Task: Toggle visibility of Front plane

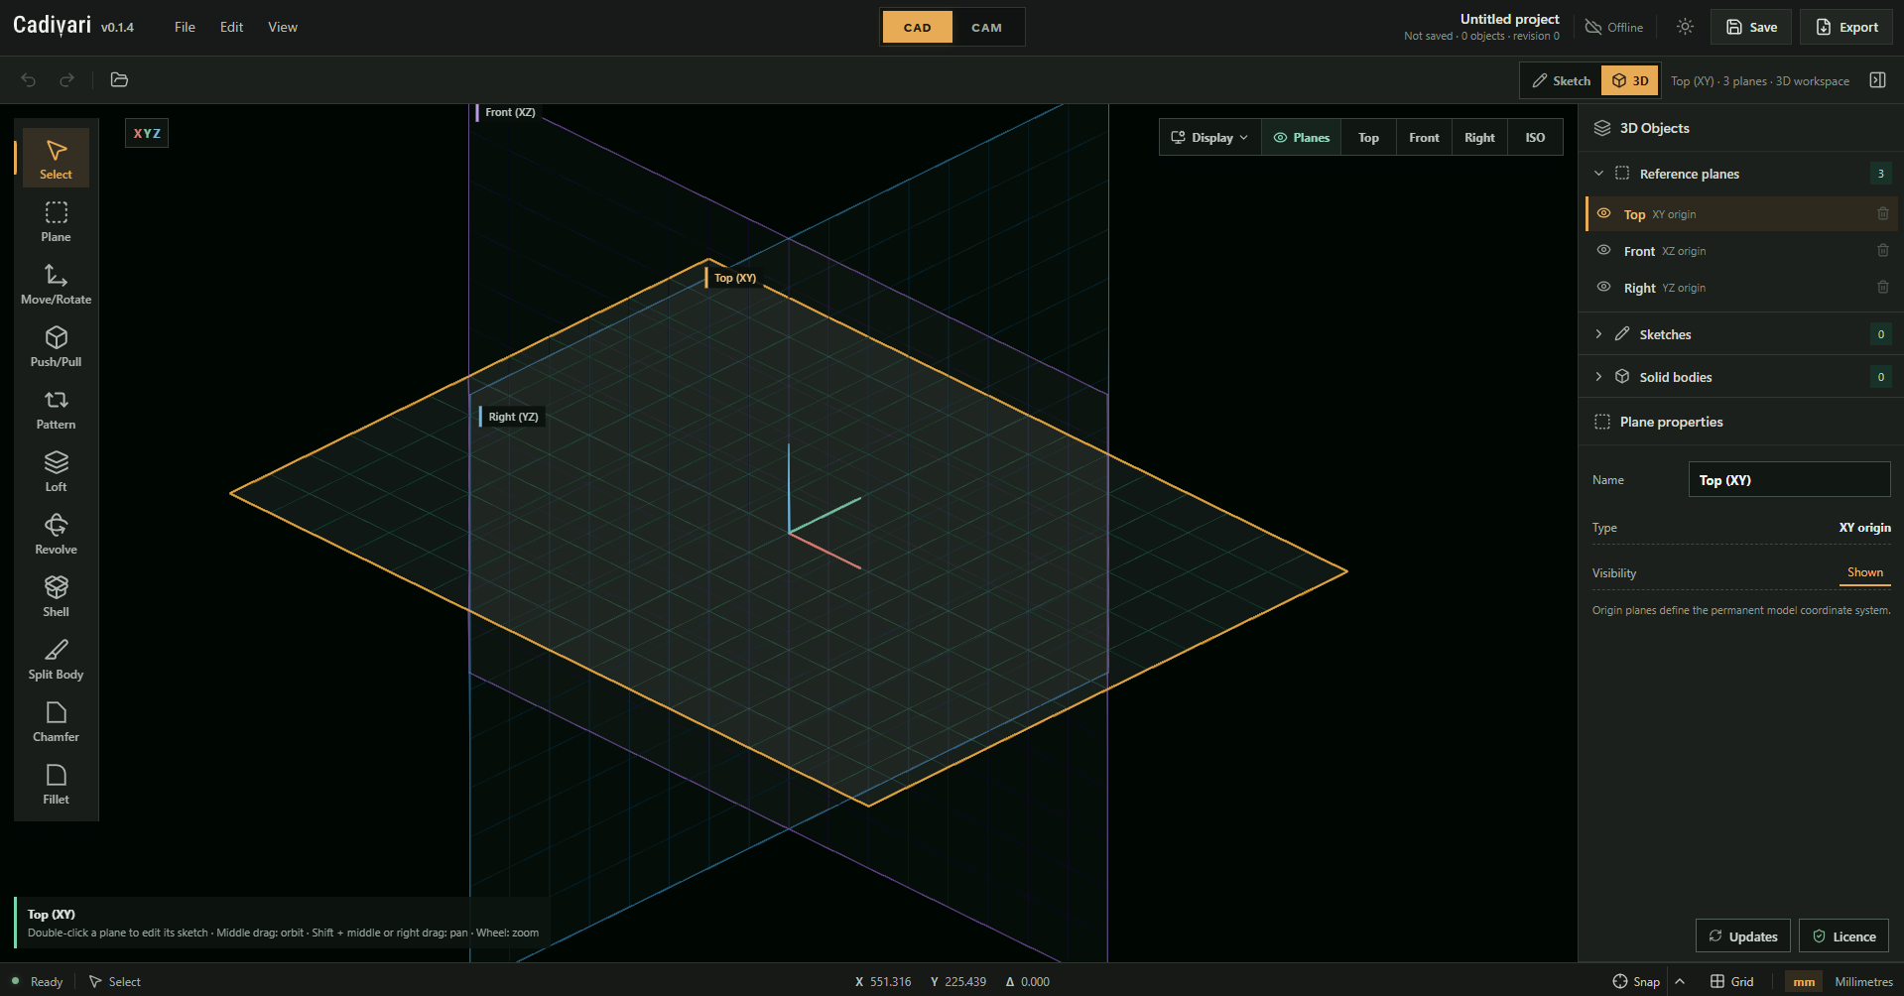Action: [x=1603, y=250]
